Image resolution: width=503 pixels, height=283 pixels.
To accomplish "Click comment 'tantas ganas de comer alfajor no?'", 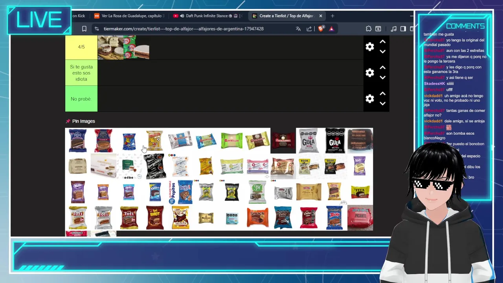I will tap(454, 113).
